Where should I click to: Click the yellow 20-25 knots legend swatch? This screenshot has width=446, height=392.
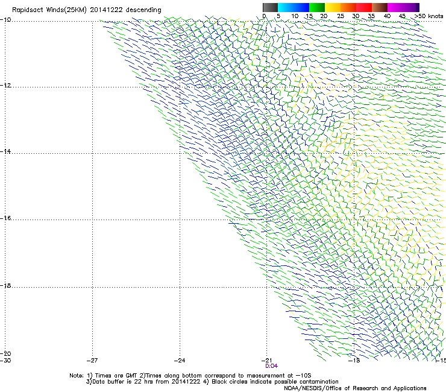point(333,7)
